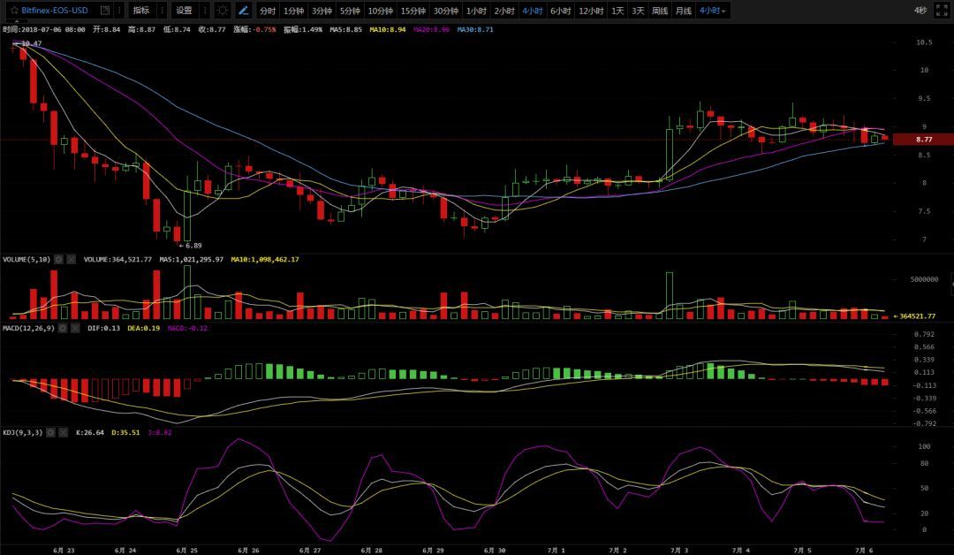Click the 364521.77 volume axis tag
The height and width of the screenshot is (555, 954).
coord(917,316)
